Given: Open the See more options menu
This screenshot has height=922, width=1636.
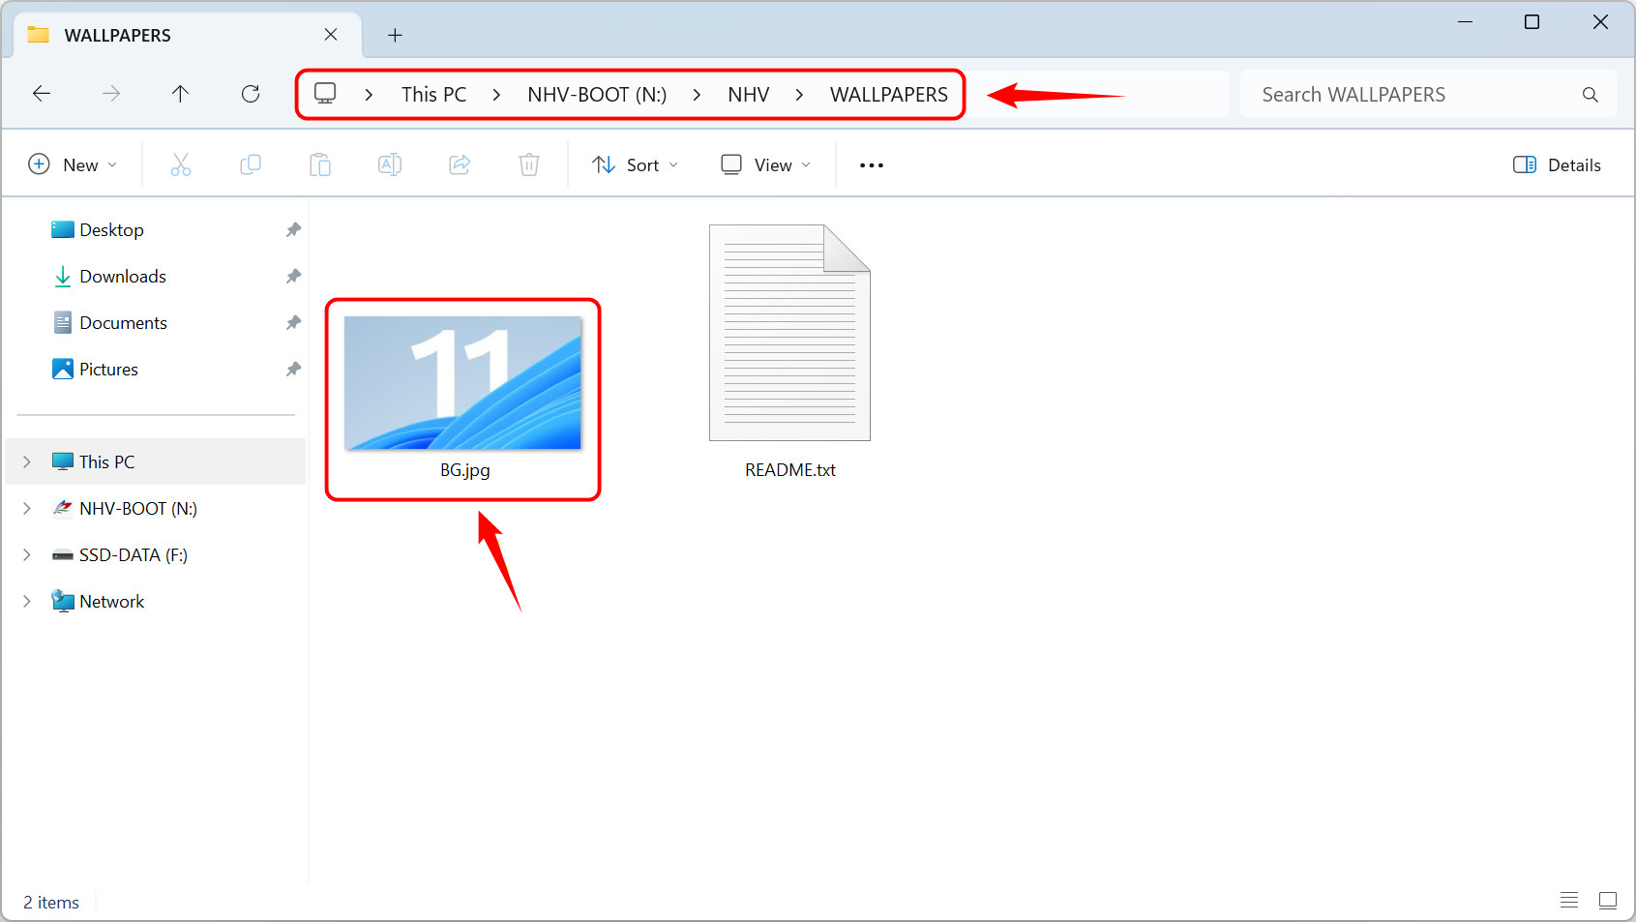Looking at the screenshot, I should (872, 165).
